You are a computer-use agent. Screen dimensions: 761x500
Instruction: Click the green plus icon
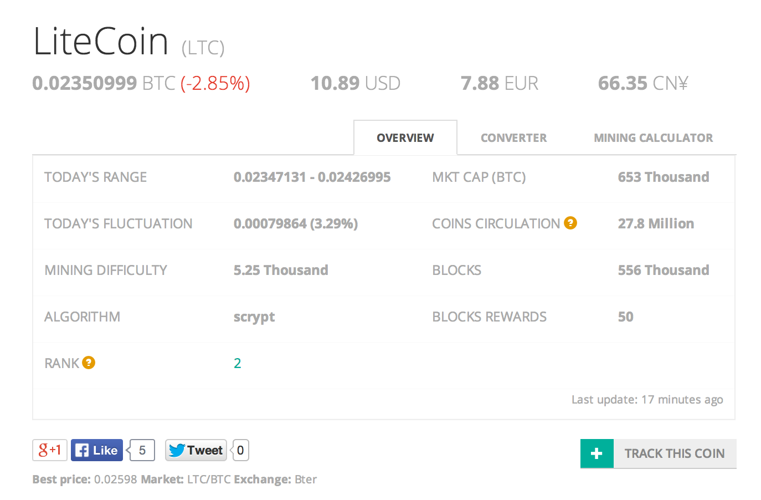597,453
